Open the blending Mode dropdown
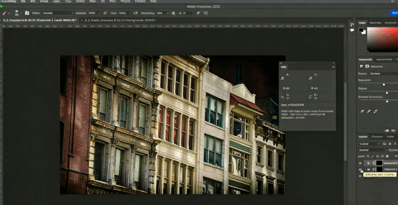 [58, 13]
